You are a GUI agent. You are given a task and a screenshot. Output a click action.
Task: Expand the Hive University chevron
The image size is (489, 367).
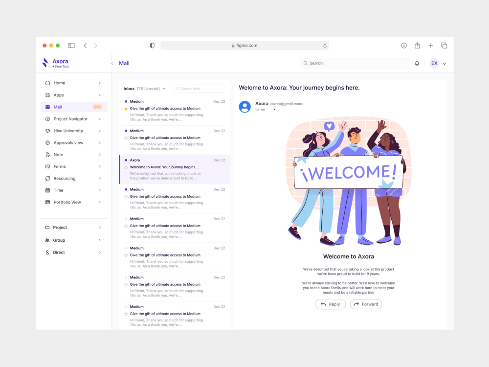[x=100, y=131]
